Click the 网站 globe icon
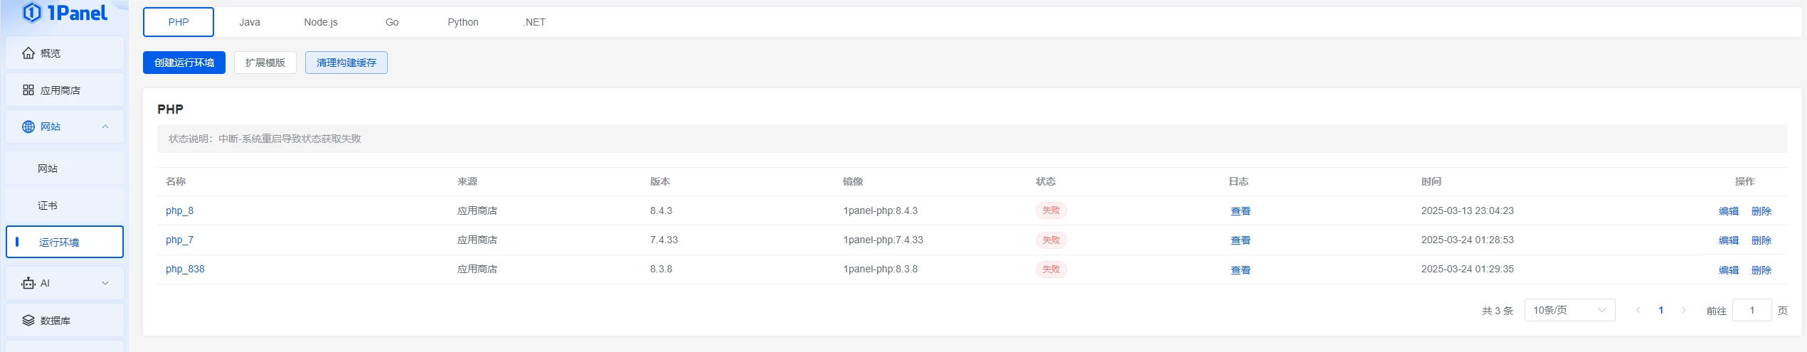 [28, 127]
